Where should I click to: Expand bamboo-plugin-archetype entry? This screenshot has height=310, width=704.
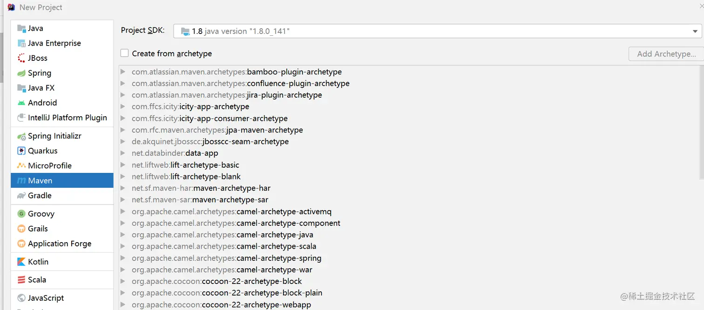(123, 72)
